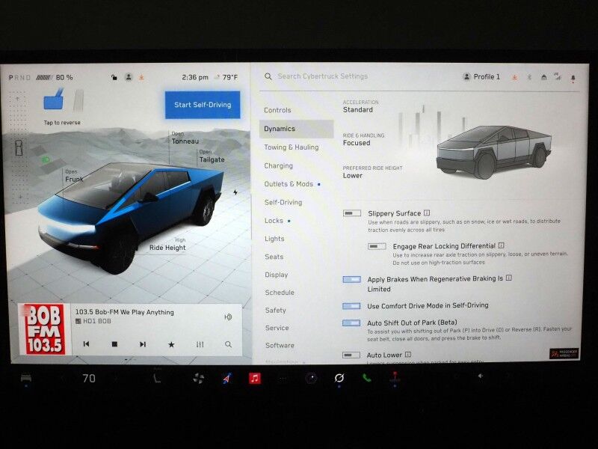Open the Seats settings section
598x449 pixels.
click(274, 257)
